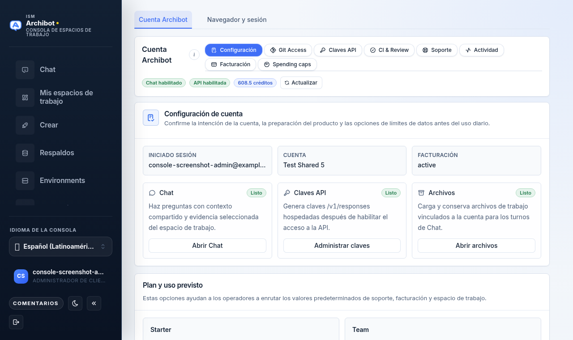Screen dimensions: 573x340
Task: Click the Configuración de cuenta header icon
Action: [x=151, y=118]
